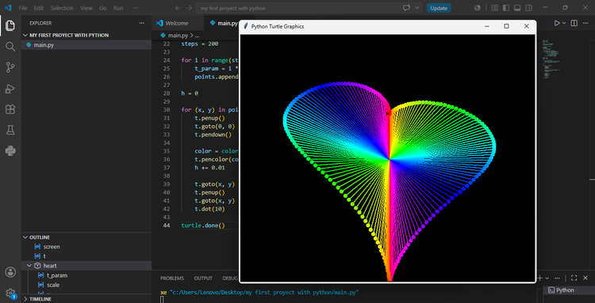The width and height of the screenshot is (595, 303).
Task: Switch to the OUTPUT panel tab
Action: point(203,278)
